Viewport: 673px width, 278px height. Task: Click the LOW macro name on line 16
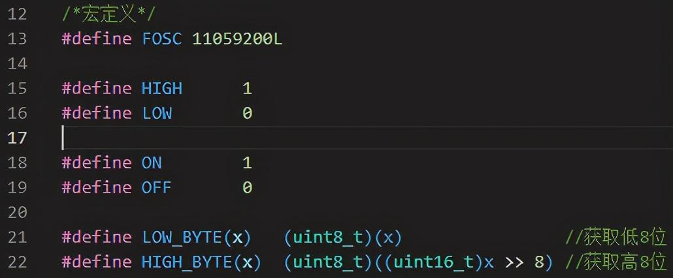coord(157,113)
